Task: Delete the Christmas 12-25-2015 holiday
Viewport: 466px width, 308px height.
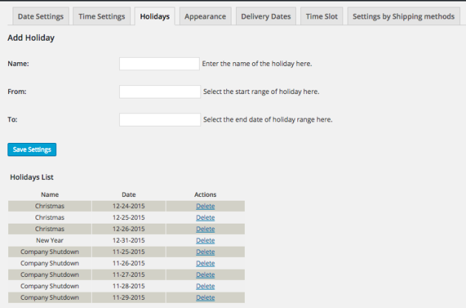Action: click(x=206, y=218)
